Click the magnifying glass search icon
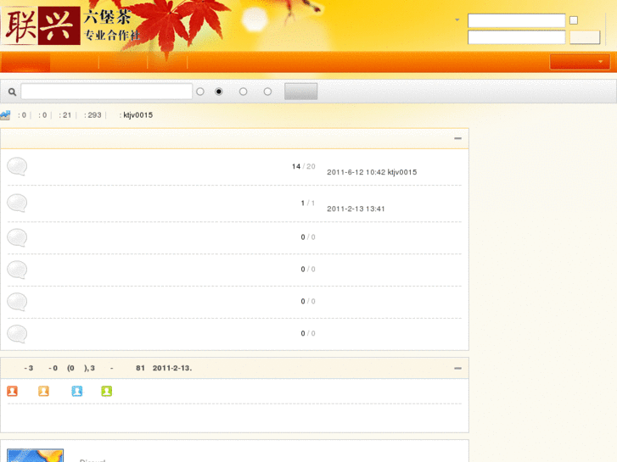Image resolution: width=617 pixels, height=462 pixels. click(12, 92)
